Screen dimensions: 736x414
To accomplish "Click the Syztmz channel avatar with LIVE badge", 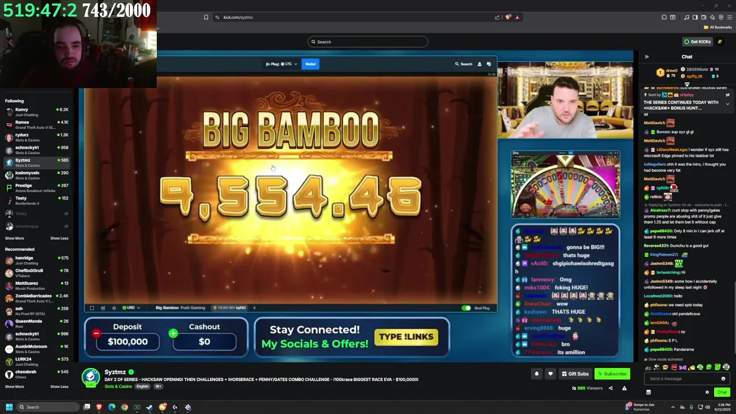I will coord(90,378).
